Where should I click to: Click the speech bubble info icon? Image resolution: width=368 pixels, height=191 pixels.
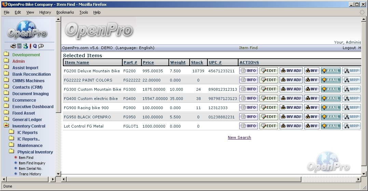tap(41, 46)
